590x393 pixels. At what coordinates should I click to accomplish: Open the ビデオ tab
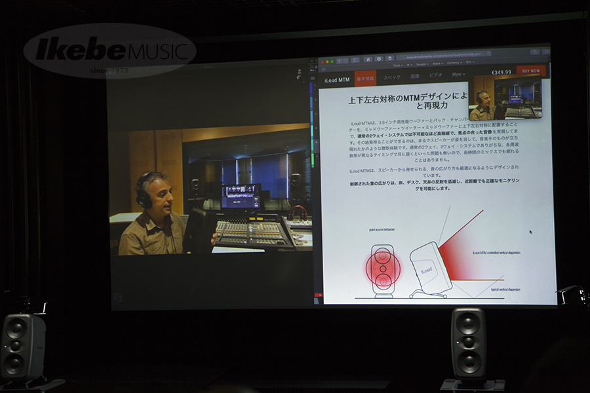pos(435,75)
